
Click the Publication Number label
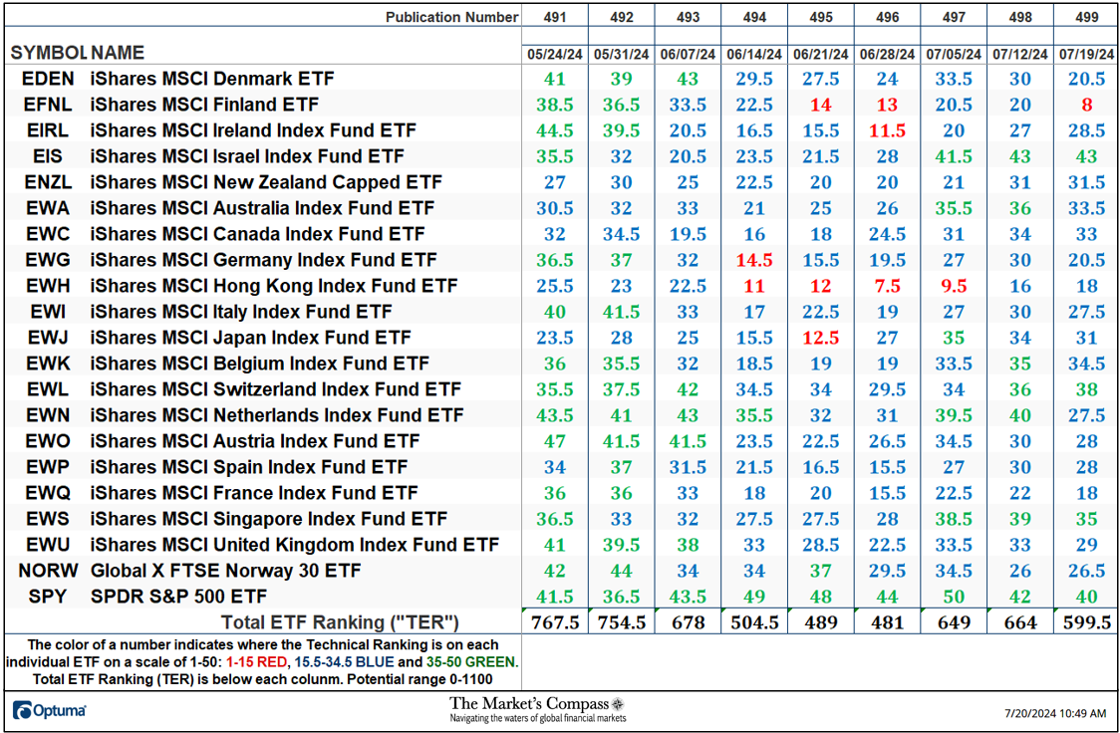452,17
